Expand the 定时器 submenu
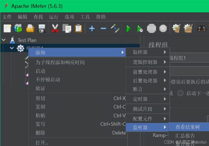The image size is (209, 146). point(148,99)
